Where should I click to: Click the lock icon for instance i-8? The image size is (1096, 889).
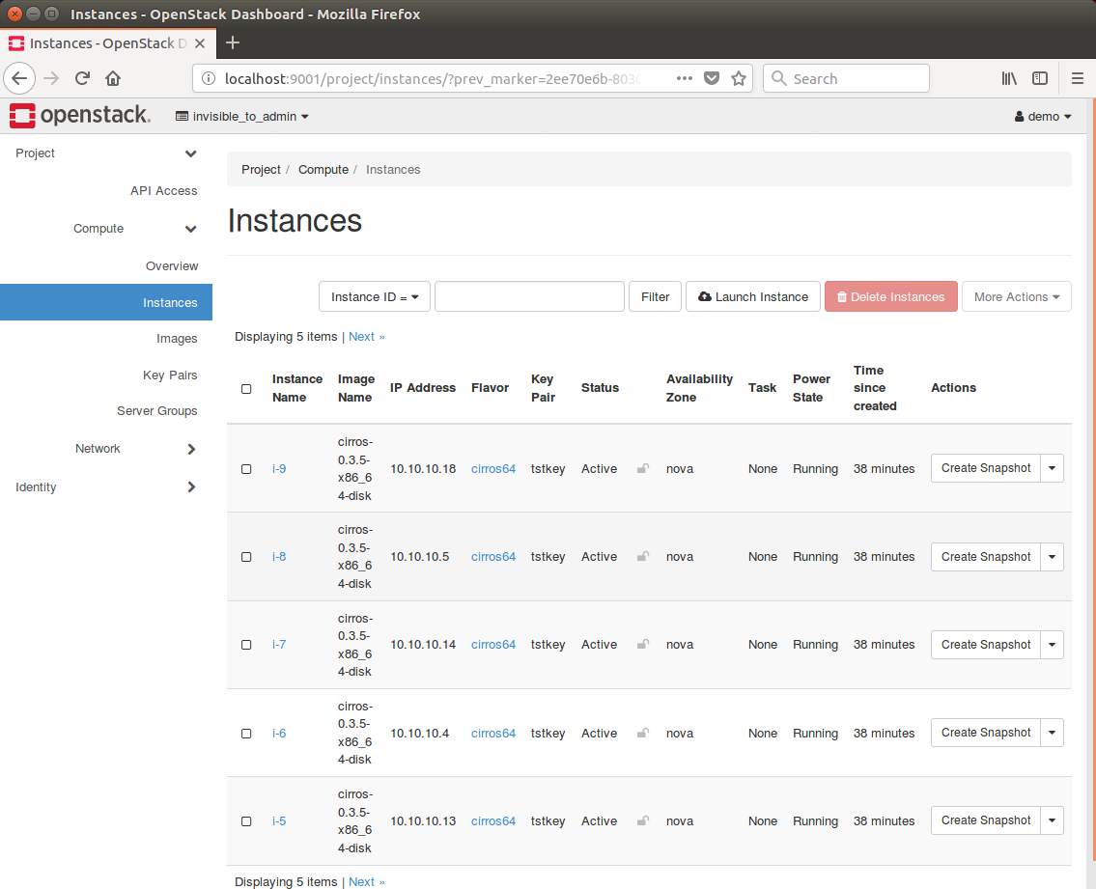coord(643,556)
